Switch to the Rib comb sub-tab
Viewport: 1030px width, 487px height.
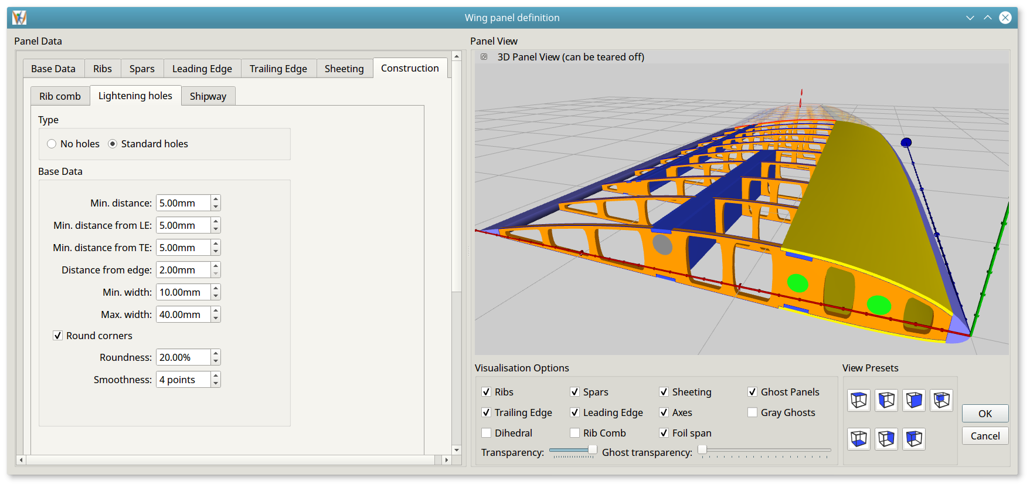pos(60,96)
